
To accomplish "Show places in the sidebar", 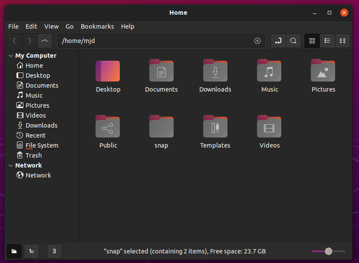I will pyautogui.click(x=14, y=251).
